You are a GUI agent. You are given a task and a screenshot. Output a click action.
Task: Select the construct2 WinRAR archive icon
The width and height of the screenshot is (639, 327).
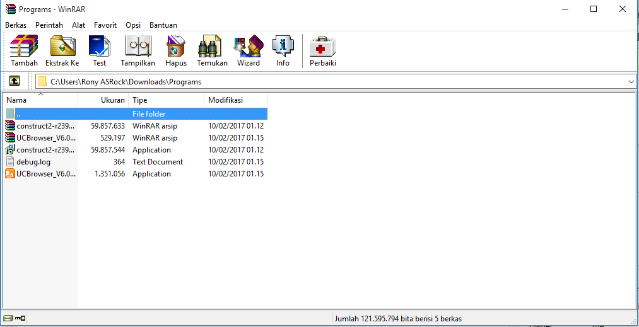[x=10, y=126]
